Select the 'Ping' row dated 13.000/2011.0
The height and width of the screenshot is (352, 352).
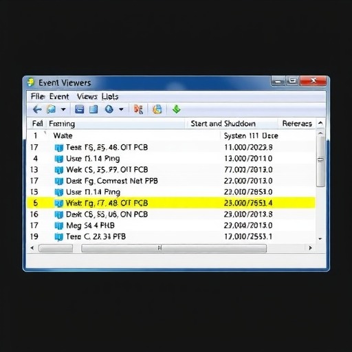[x=171, y=158]
